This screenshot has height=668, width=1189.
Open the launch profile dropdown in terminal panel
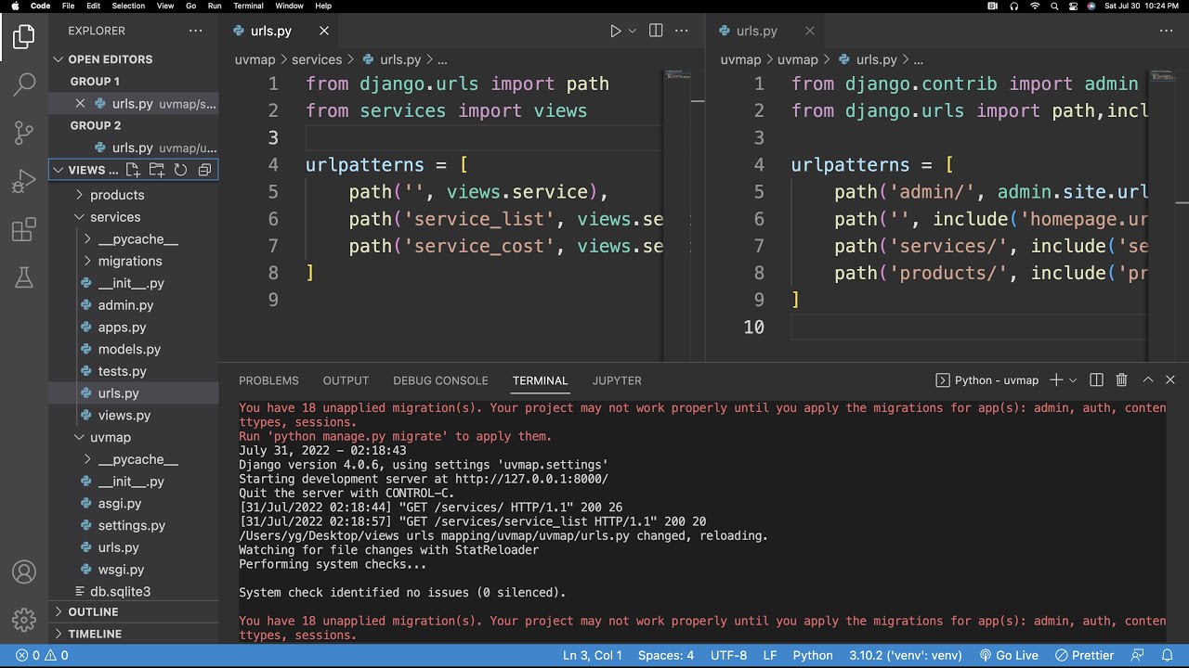coord(1073,380)
